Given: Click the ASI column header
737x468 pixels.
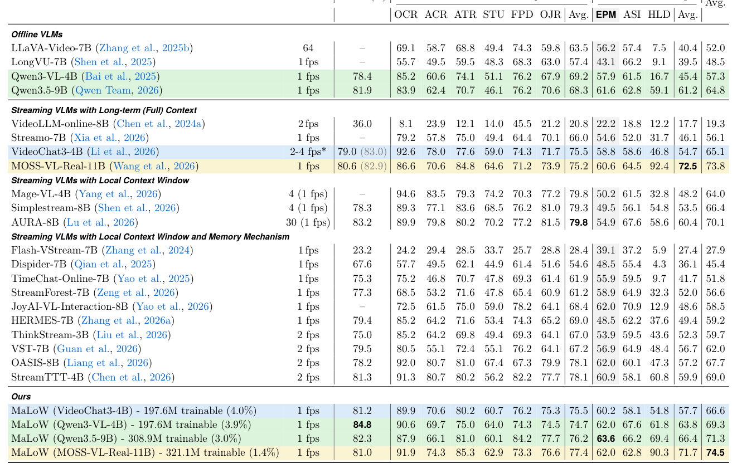Looking at the screenshot, I should click(632, 15).
